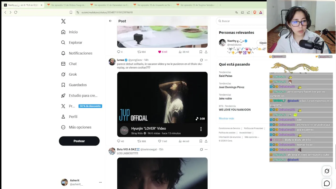Switch to Uruwashi no Yoi episodio 10 tab
The width and height of the screenshot is (336, 189).
[152, 5]
